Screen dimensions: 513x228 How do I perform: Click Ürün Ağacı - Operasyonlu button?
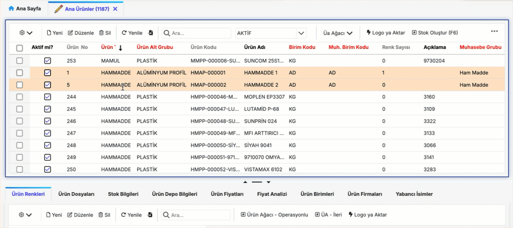[x=274, y=215]
